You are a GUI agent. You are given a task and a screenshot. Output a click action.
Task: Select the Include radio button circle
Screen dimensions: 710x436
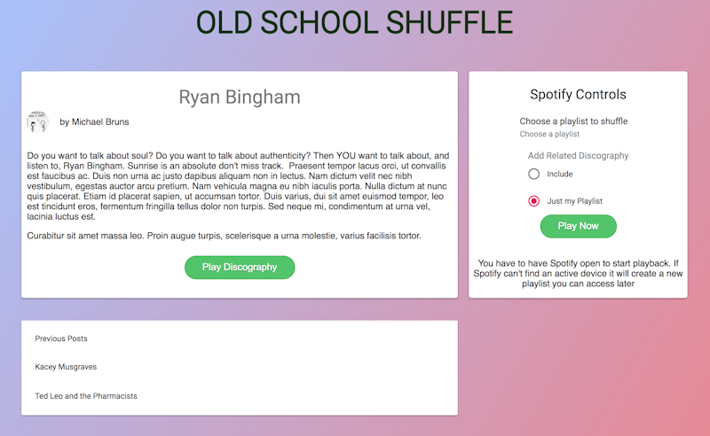(x=534, y=174)
